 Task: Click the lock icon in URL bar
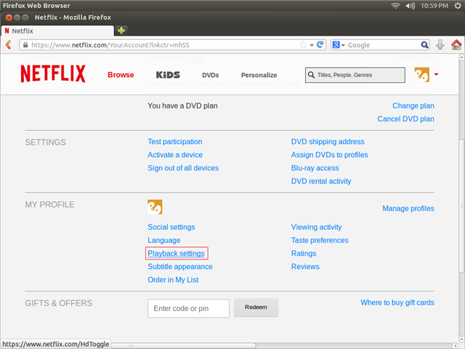[x=25, y=45]
